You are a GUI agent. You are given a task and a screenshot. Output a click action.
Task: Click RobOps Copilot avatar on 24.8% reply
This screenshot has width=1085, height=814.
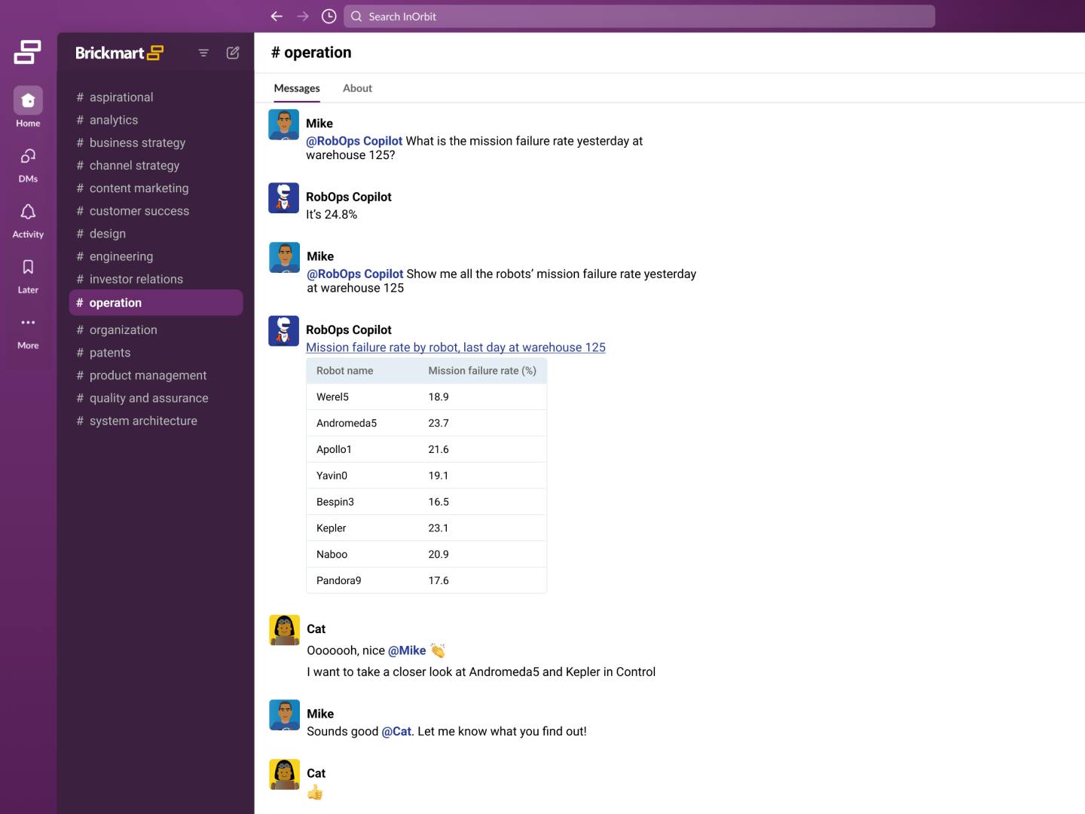283,197
